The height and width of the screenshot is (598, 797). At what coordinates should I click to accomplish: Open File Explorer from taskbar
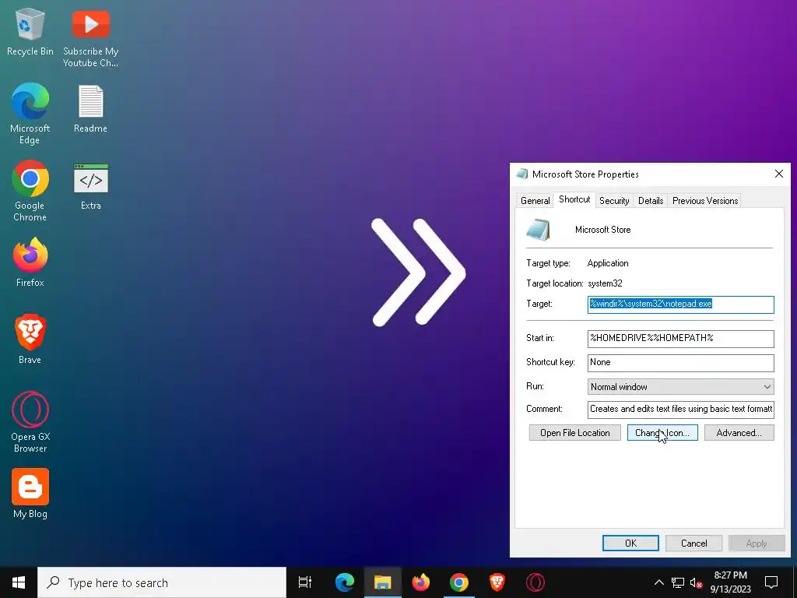[383, 582]
